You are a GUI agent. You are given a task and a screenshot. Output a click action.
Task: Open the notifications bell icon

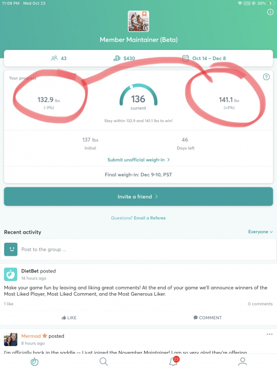[173, 361]
